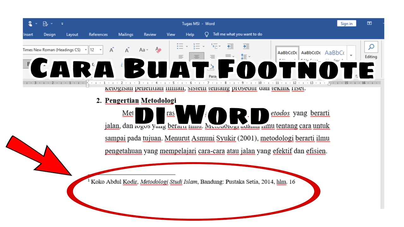Click "hlm. 16" in the footnote

pyautogui.click(x=286, y=182)
